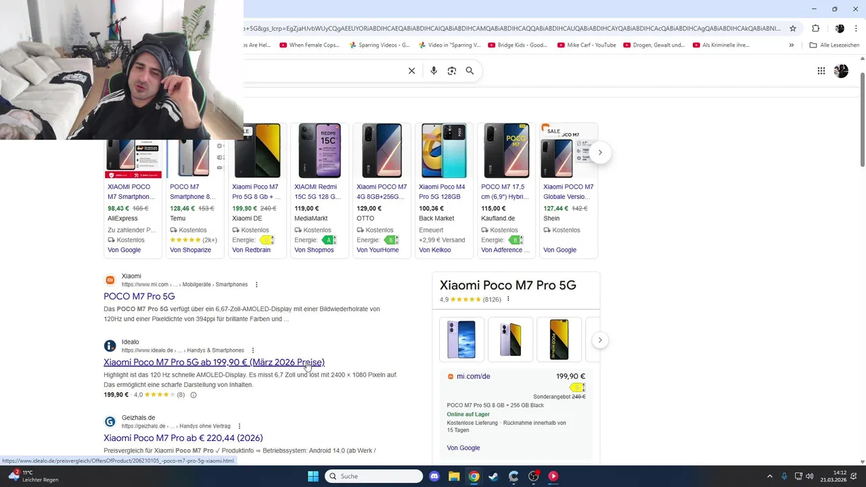
Task: Open bookmark Video in Sparring
Action: click(x=449, y=45)
